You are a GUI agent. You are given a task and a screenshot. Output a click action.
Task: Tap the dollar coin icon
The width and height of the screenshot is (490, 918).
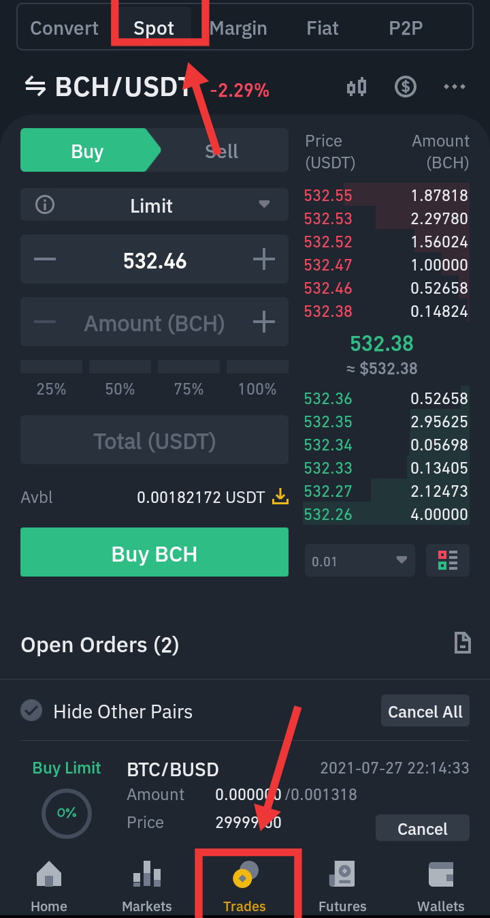coord(406,87)
